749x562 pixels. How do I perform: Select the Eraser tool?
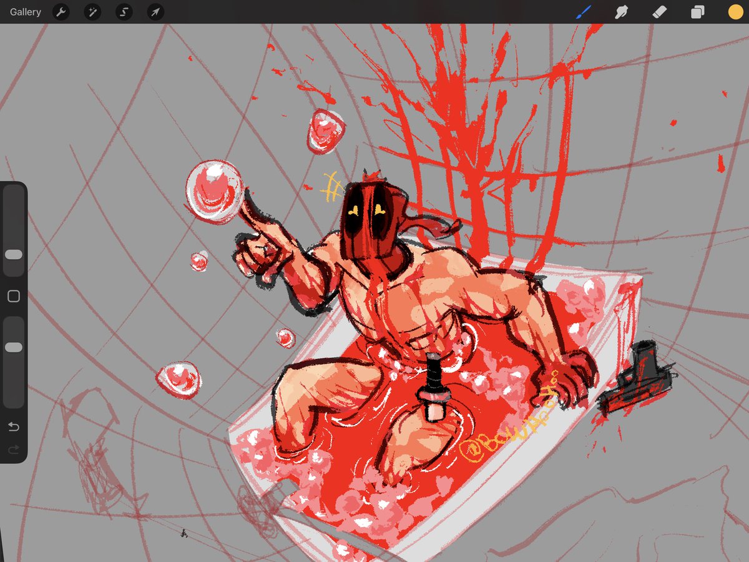[659, 12]
